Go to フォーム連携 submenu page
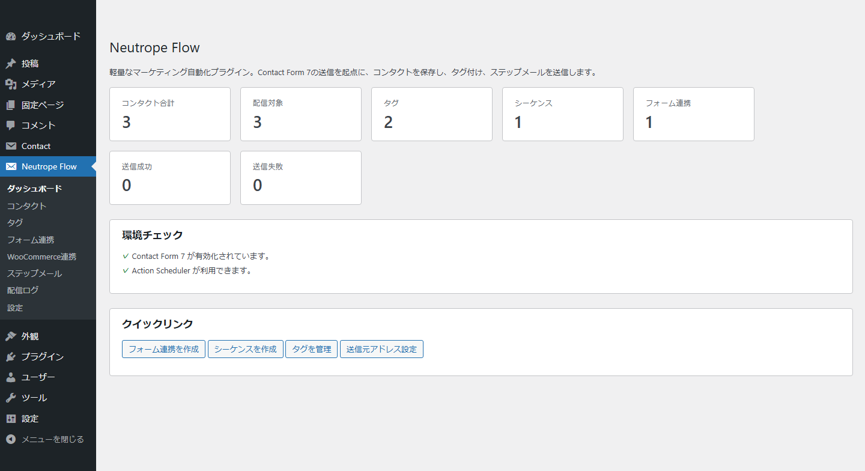This screenshot has width=865, height=471. pos(48,240)
